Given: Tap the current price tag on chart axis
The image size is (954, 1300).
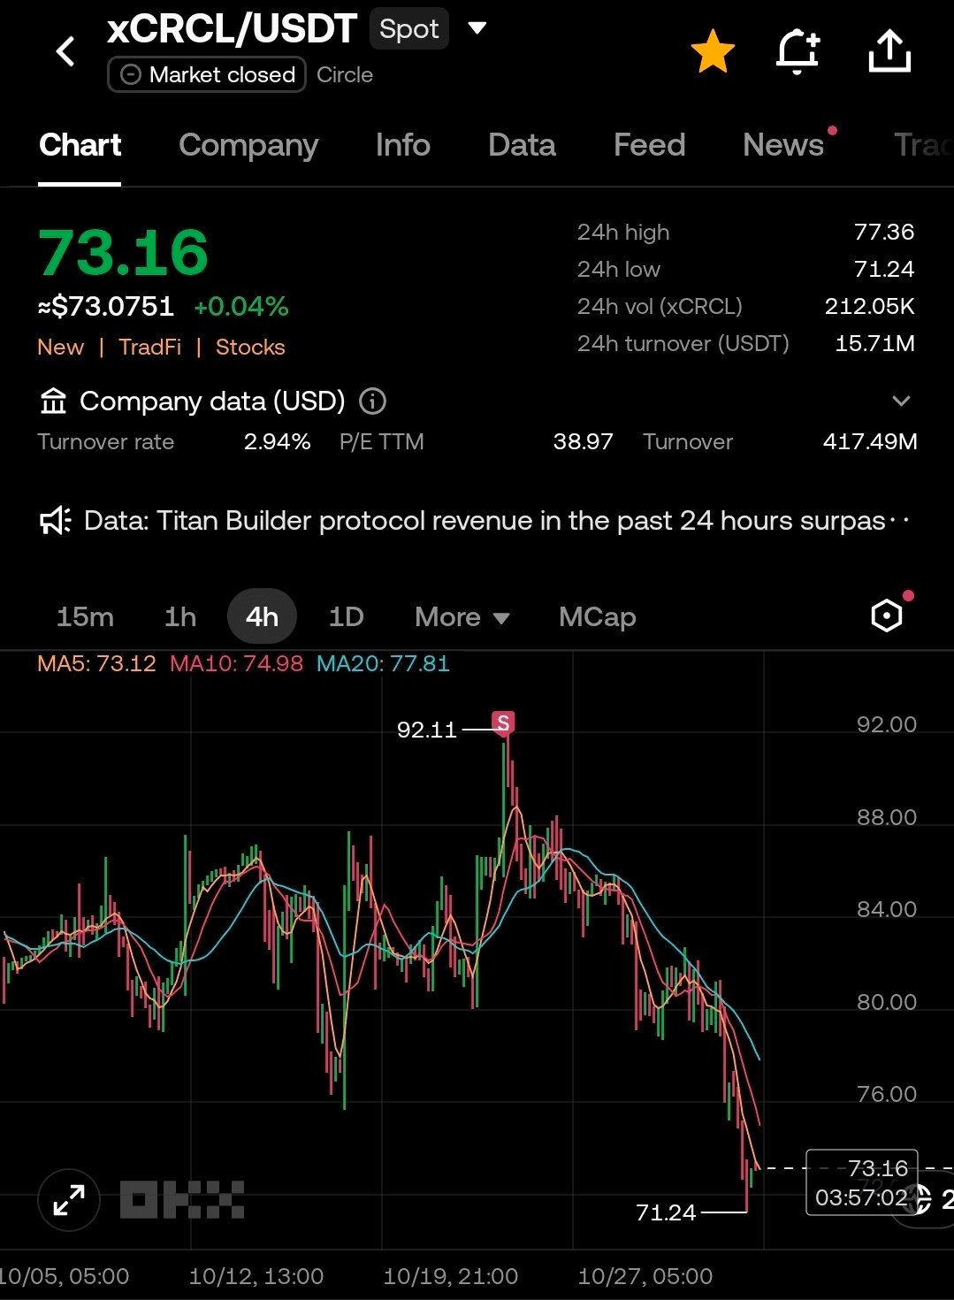Looking at the screenshot, I should click(x=862, y=1182).
